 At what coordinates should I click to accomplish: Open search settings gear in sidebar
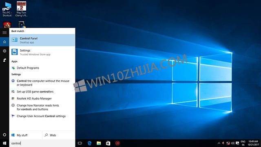pos(4,51)
